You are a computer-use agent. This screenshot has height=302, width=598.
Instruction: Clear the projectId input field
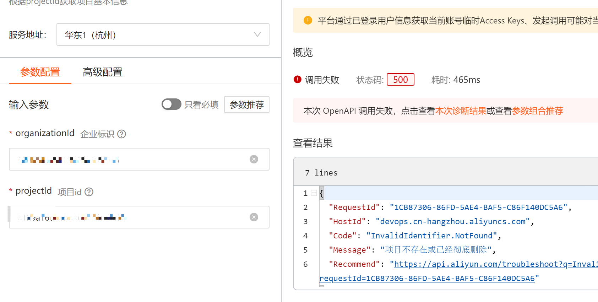(254, 217)
